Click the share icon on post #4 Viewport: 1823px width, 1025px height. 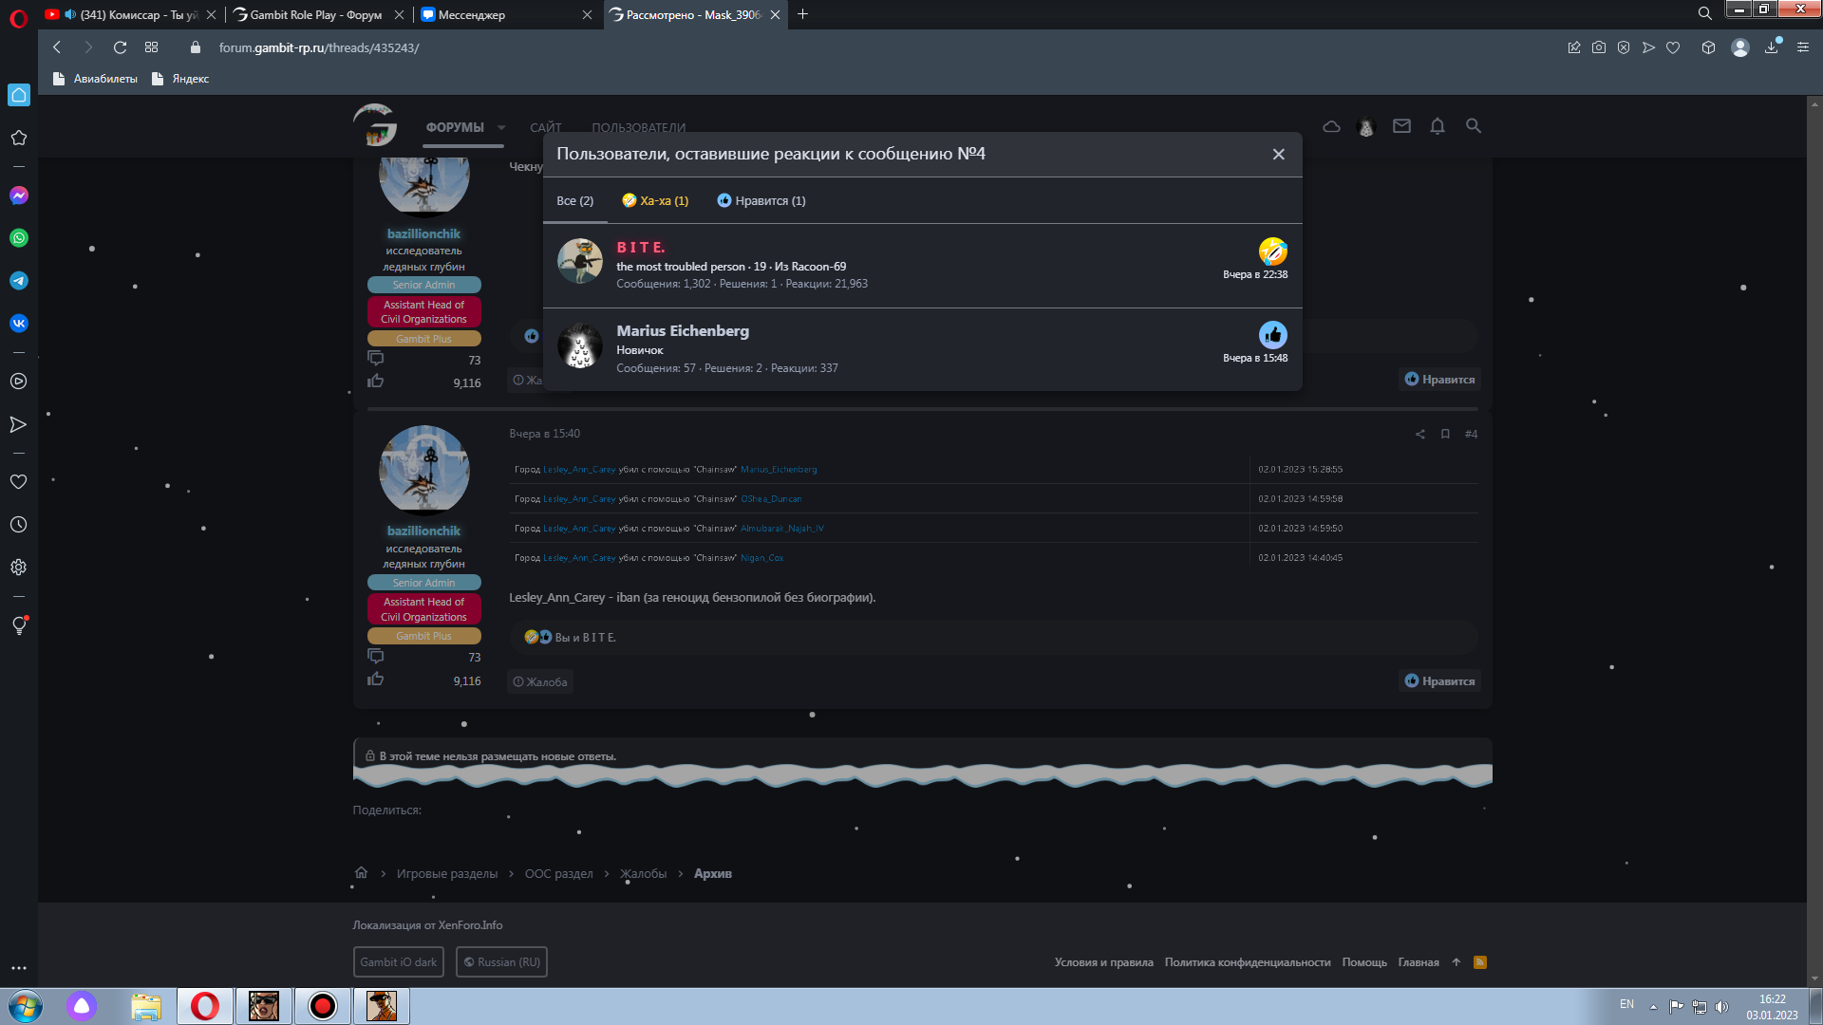pyautogui.click(x=1420, y=434)
